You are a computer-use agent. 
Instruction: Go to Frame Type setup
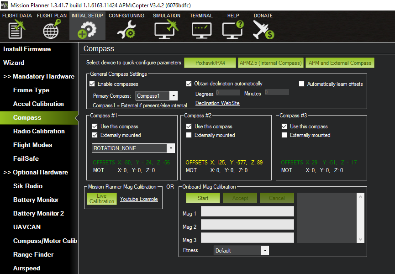coord(31,90)
